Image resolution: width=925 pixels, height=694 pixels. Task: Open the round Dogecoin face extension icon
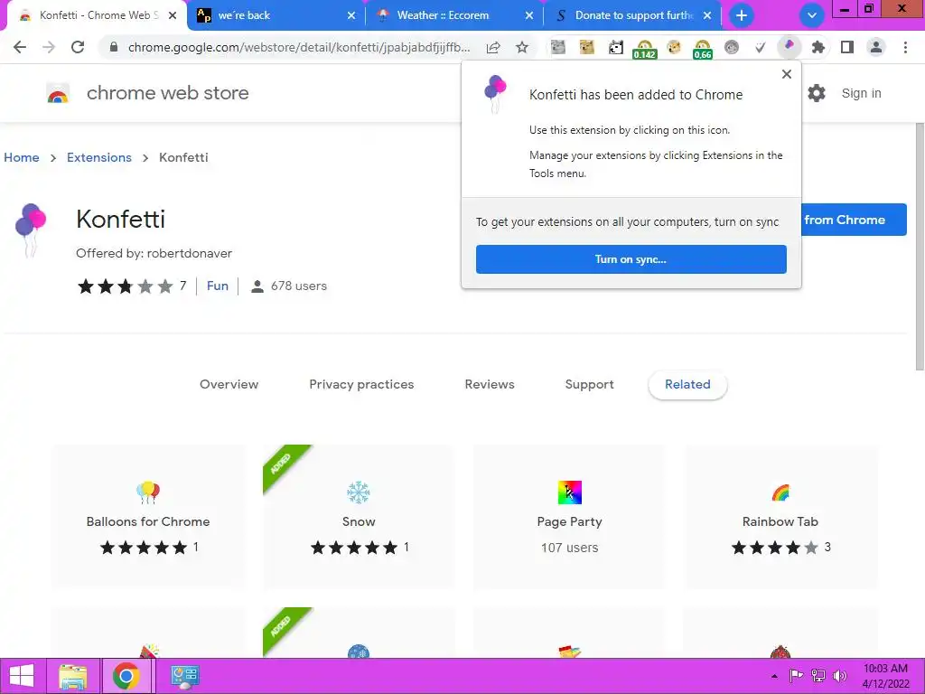tap(673, 47)
